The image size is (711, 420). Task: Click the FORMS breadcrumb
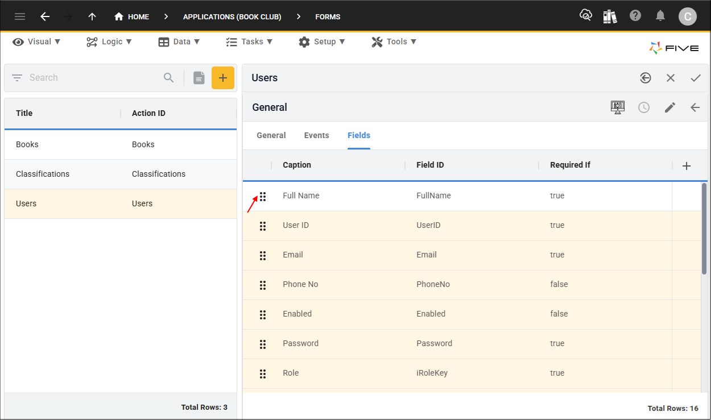pos(328,16)
